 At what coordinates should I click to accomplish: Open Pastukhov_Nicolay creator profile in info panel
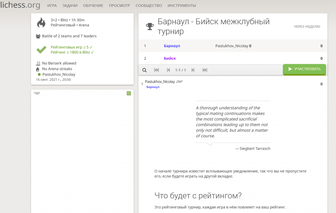tap(59, 74)
